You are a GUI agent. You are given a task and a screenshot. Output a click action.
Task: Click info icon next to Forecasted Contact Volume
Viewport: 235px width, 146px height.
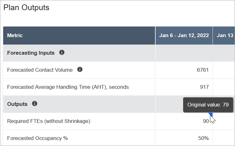[80, 70]
